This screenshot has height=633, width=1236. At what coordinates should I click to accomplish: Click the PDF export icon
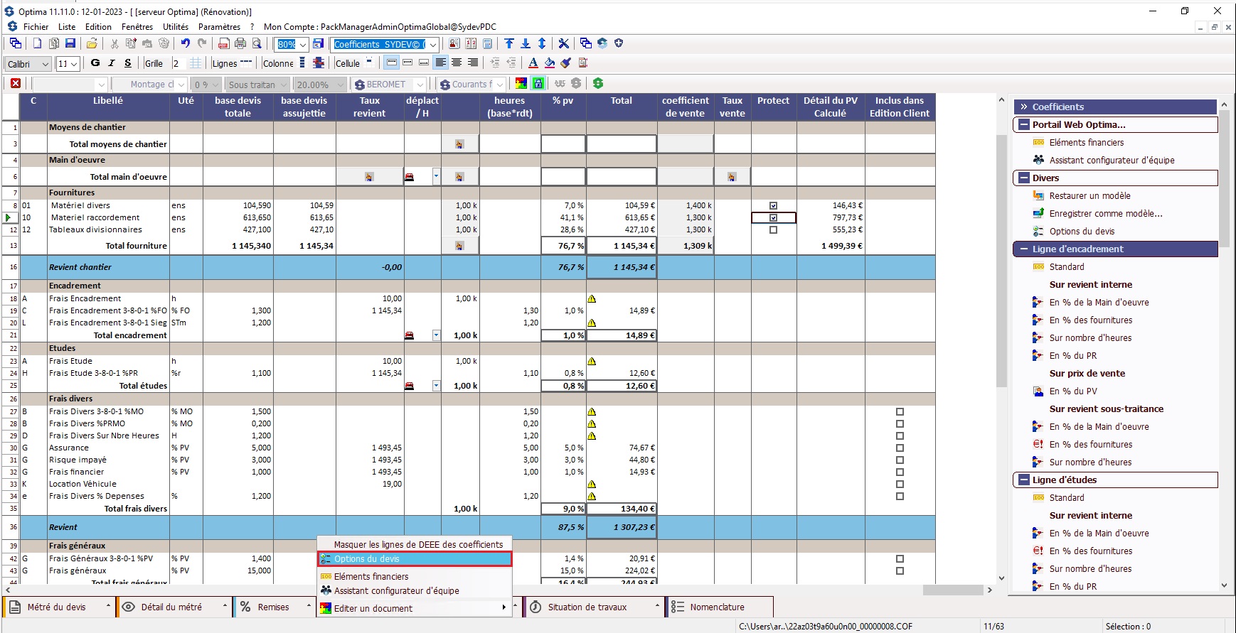[223, 43]
